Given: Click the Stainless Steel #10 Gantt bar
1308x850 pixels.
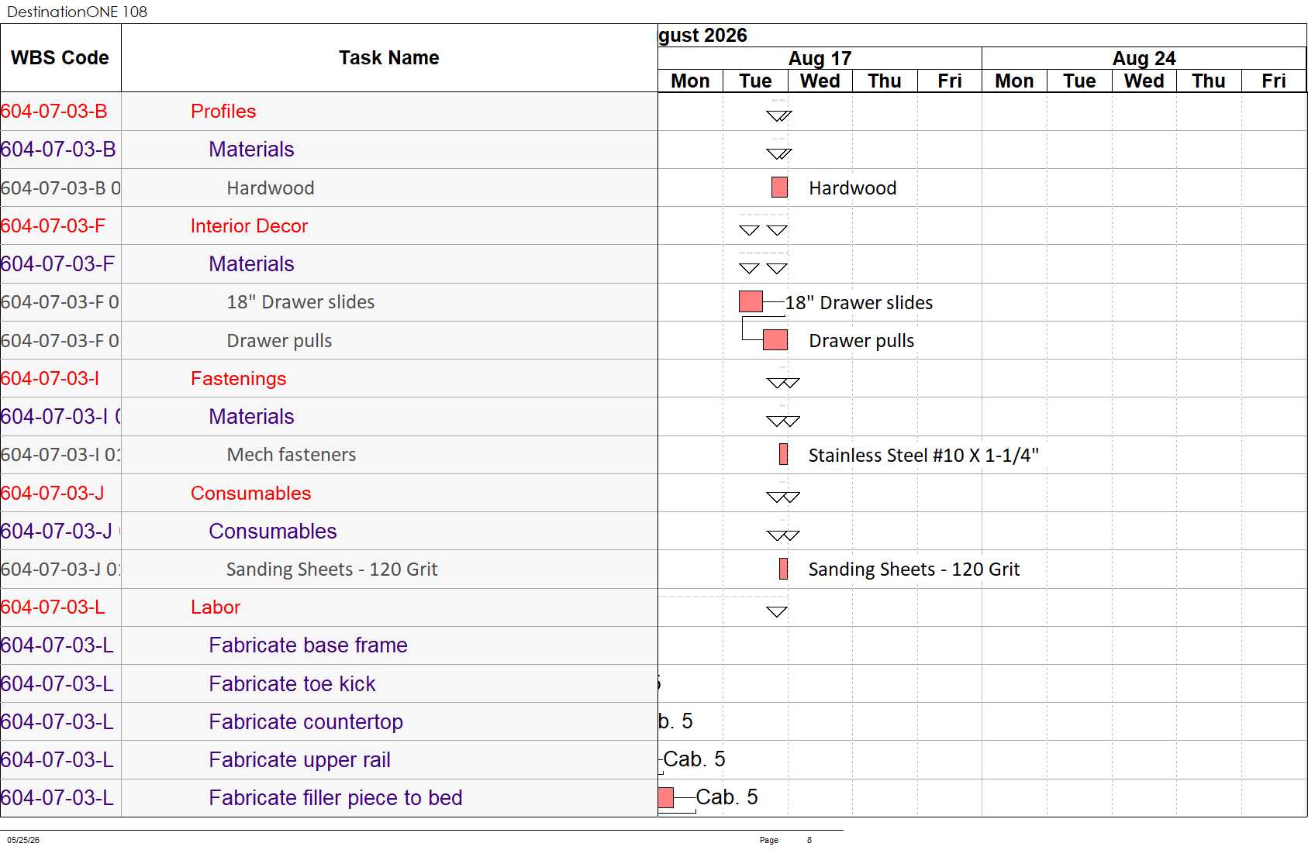Looking at the screenshot, I should [784, 454].
